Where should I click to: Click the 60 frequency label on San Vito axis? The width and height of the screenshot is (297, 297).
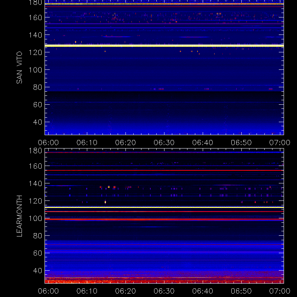[37, 105]
